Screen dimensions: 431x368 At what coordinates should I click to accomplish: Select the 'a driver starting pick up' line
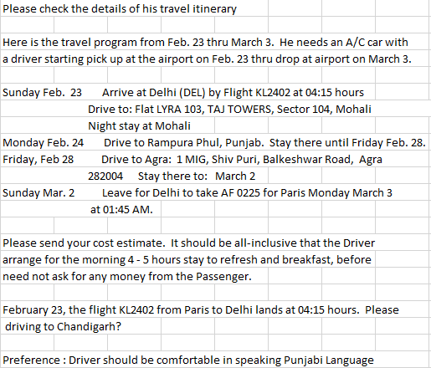207,59
